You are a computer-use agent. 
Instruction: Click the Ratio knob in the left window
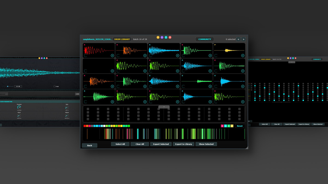point(67,107)
